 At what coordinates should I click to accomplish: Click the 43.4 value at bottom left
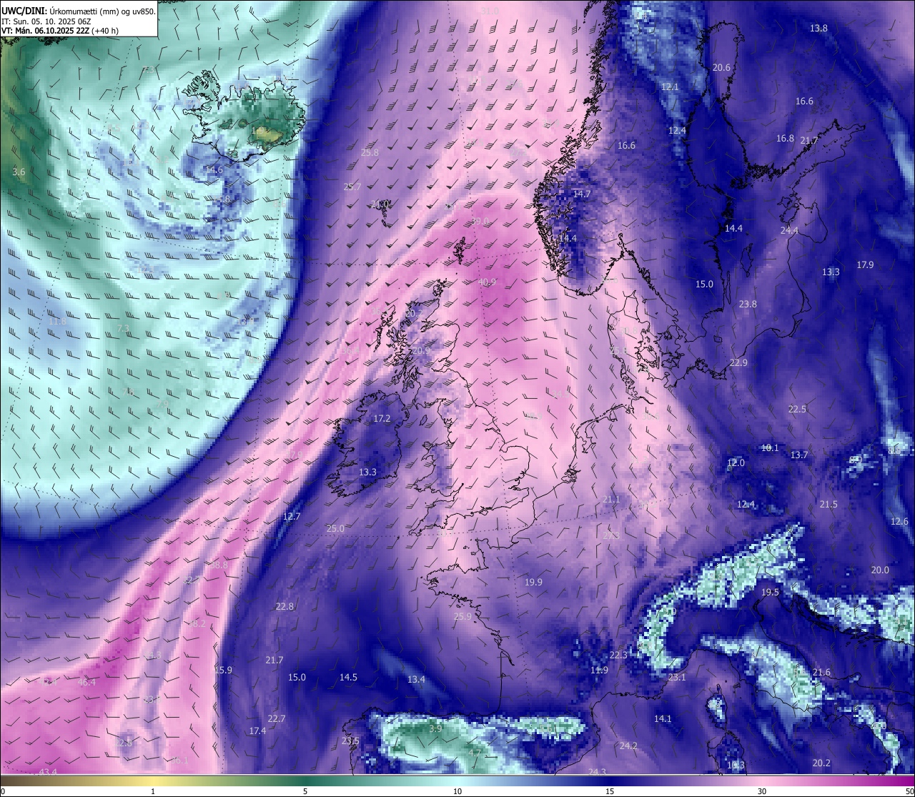pyautogui.click(x=48, y=772)
